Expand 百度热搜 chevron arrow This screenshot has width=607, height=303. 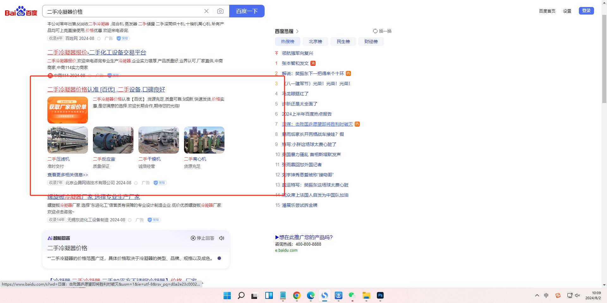click(297, 31)
